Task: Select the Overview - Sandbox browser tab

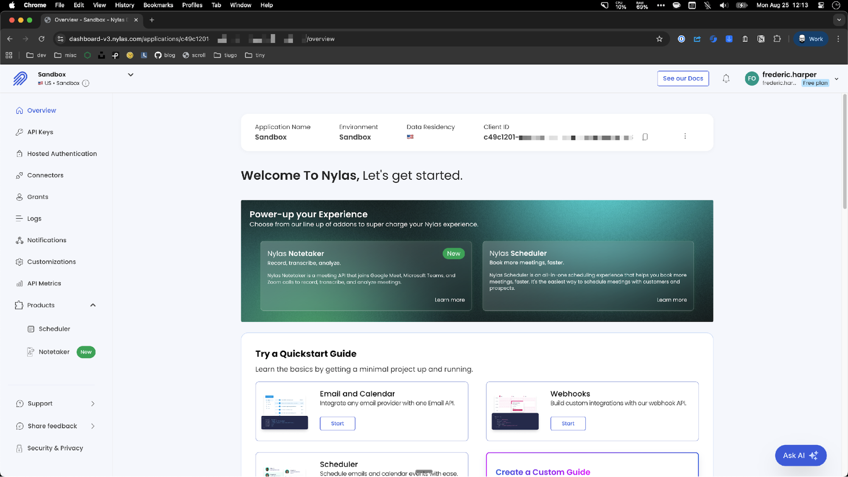Action: point(91,20)
